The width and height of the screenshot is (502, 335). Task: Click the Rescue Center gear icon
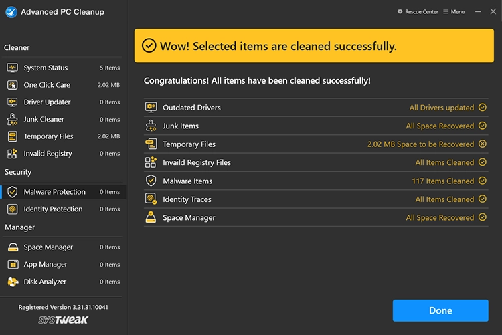[x=400, y=12]
